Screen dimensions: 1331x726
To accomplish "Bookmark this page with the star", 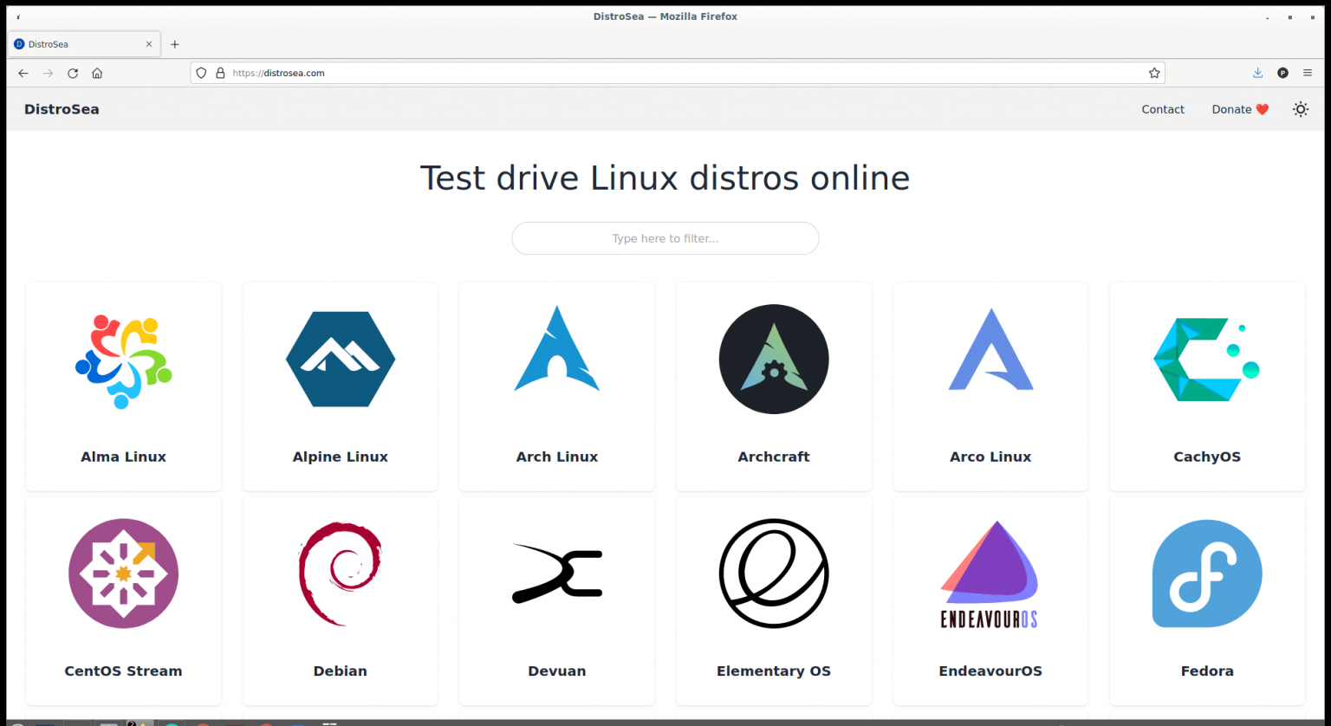I will pyautogui.click(x=1154, y=74).
